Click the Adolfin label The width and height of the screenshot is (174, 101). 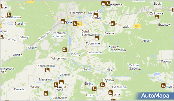click(x=18, y=55)
